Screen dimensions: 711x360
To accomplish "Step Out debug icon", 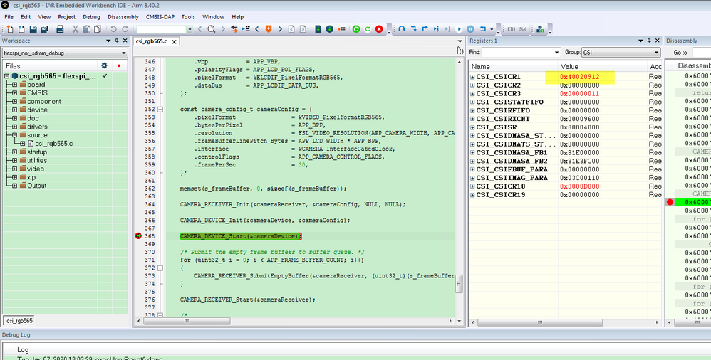I will tap(425, 29).
